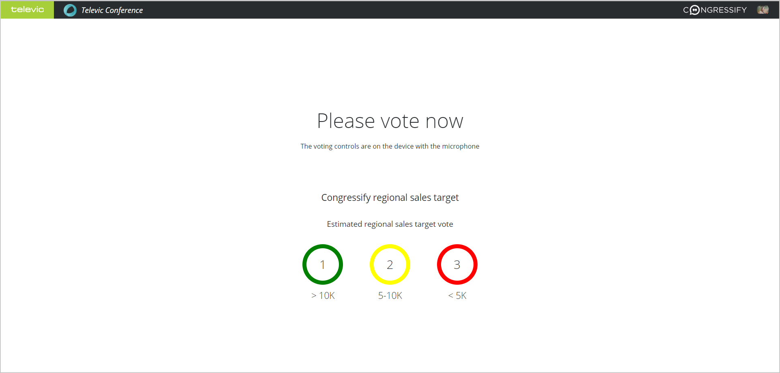Select yellow vote option 2
The height and width of the screenshot is (373, 780).
(x=390, y=264)
